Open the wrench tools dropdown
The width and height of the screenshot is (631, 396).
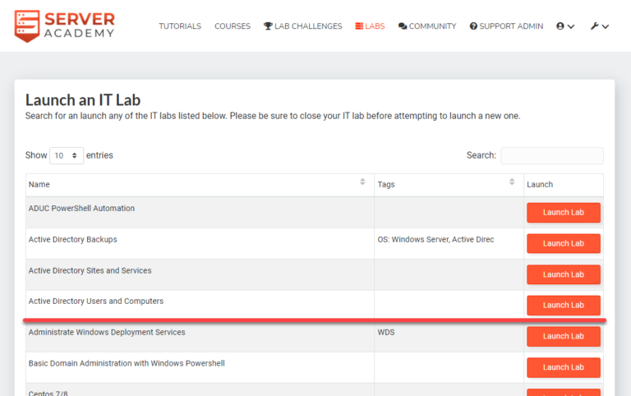pos(599,26)
